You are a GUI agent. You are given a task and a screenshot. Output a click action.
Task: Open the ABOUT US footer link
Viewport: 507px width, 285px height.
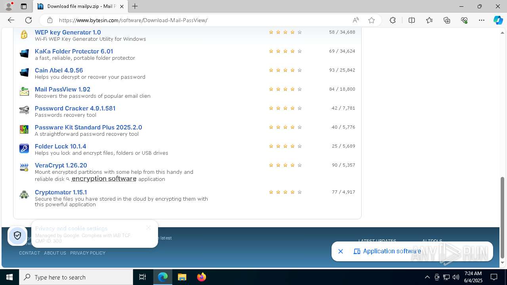click(x=55, y=253)
